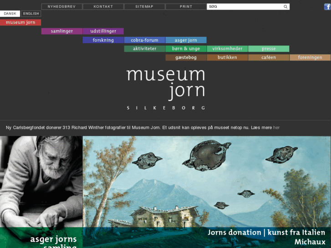Open the presse menu
The height and width of the screenshot is (248, 331).
[269, 49]
